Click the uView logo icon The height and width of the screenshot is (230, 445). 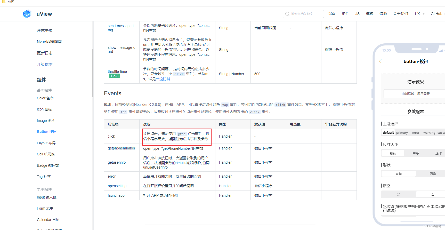27,14
